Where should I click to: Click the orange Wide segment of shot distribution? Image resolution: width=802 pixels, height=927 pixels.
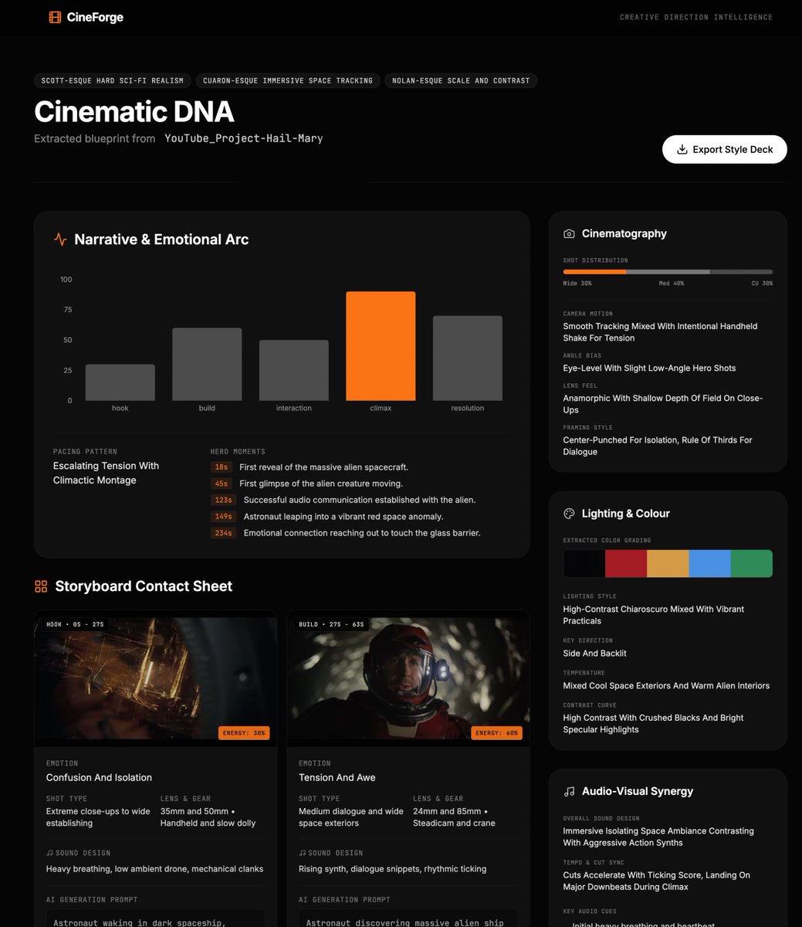(x=594, y=272)
